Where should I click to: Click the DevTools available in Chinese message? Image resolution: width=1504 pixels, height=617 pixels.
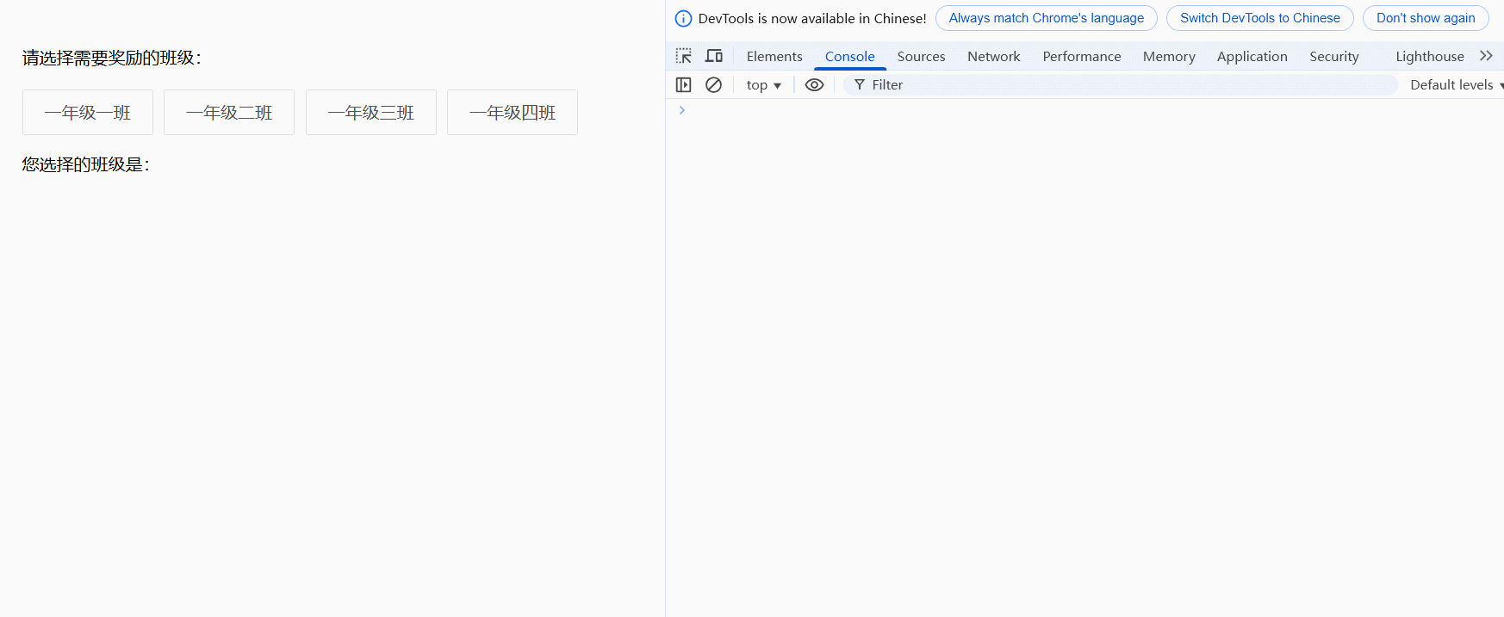pyautogui.click(x=812, y=18)
